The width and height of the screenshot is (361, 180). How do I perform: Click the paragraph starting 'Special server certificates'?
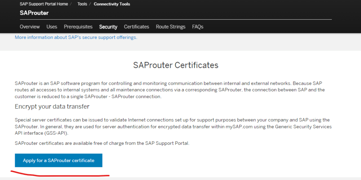[x=173, y=127]
